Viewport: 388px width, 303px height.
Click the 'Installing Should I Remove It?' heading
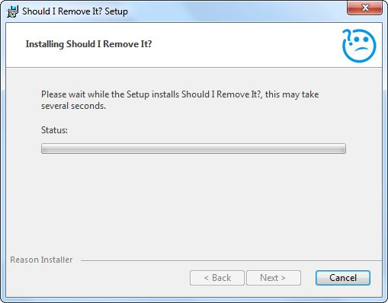[x=88, y=44]
